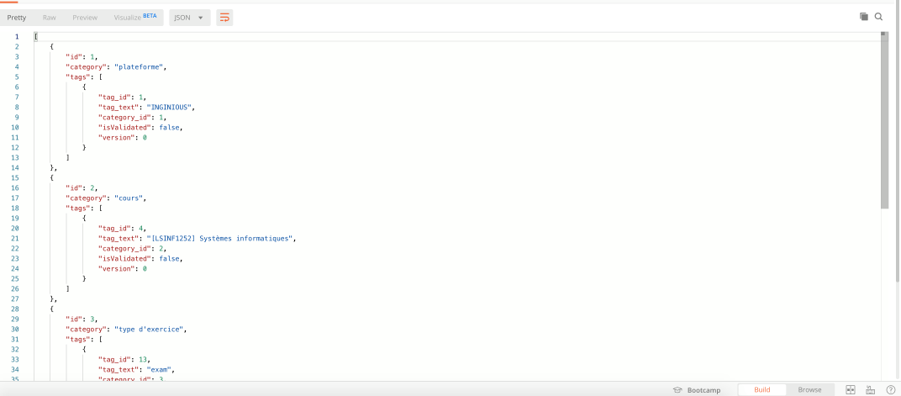Click line number 28 in the gutter
Screen dimensions: 901x396
(15, 309)
